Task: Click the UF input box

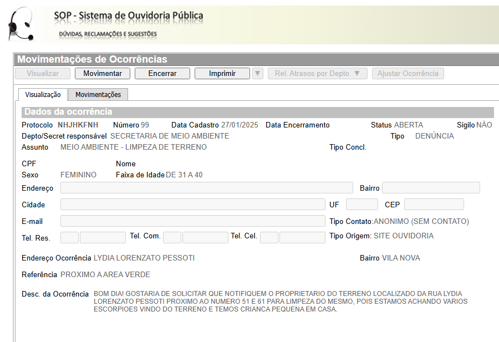Action: click(361, 205)
